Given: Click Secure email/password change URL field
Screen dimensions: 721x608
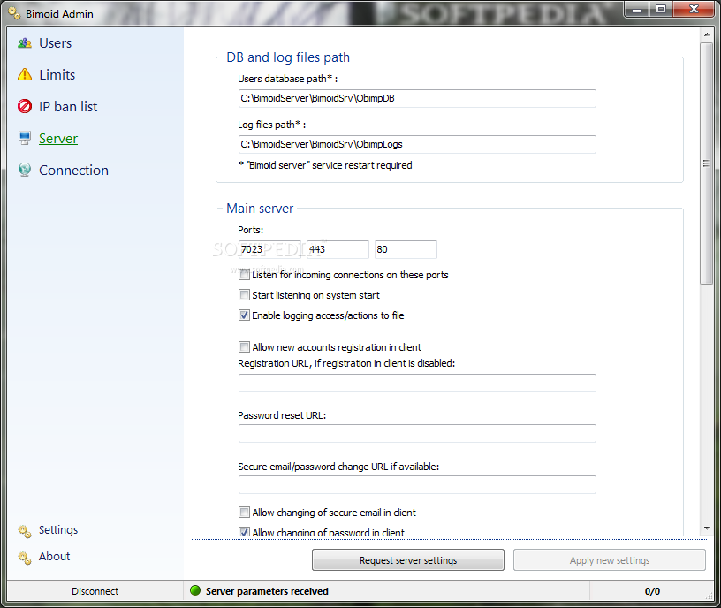Looking at the screenshot, I should coord(417,485).
